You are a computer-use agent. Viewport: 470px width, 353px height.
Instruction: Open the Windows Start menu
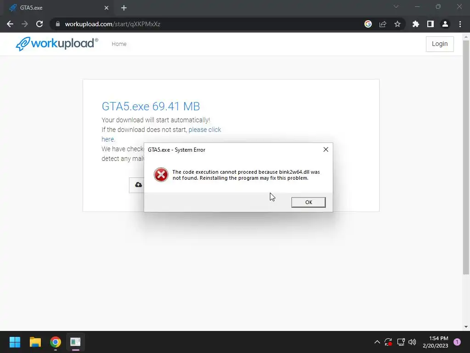[15, 342]
